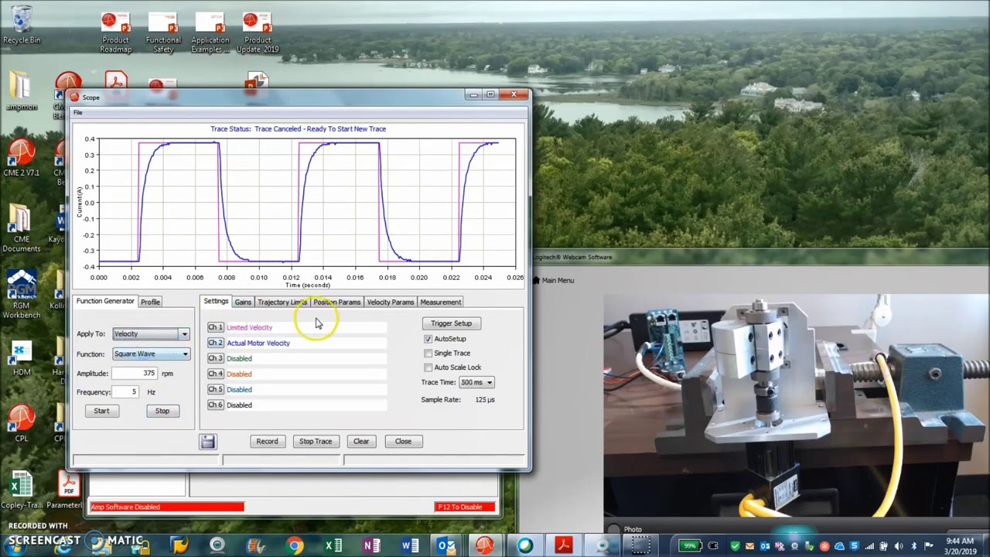Click the Ch 5 Disabled channel button
The height and width of the screenshot is (557, 990).
pos(215,390)
